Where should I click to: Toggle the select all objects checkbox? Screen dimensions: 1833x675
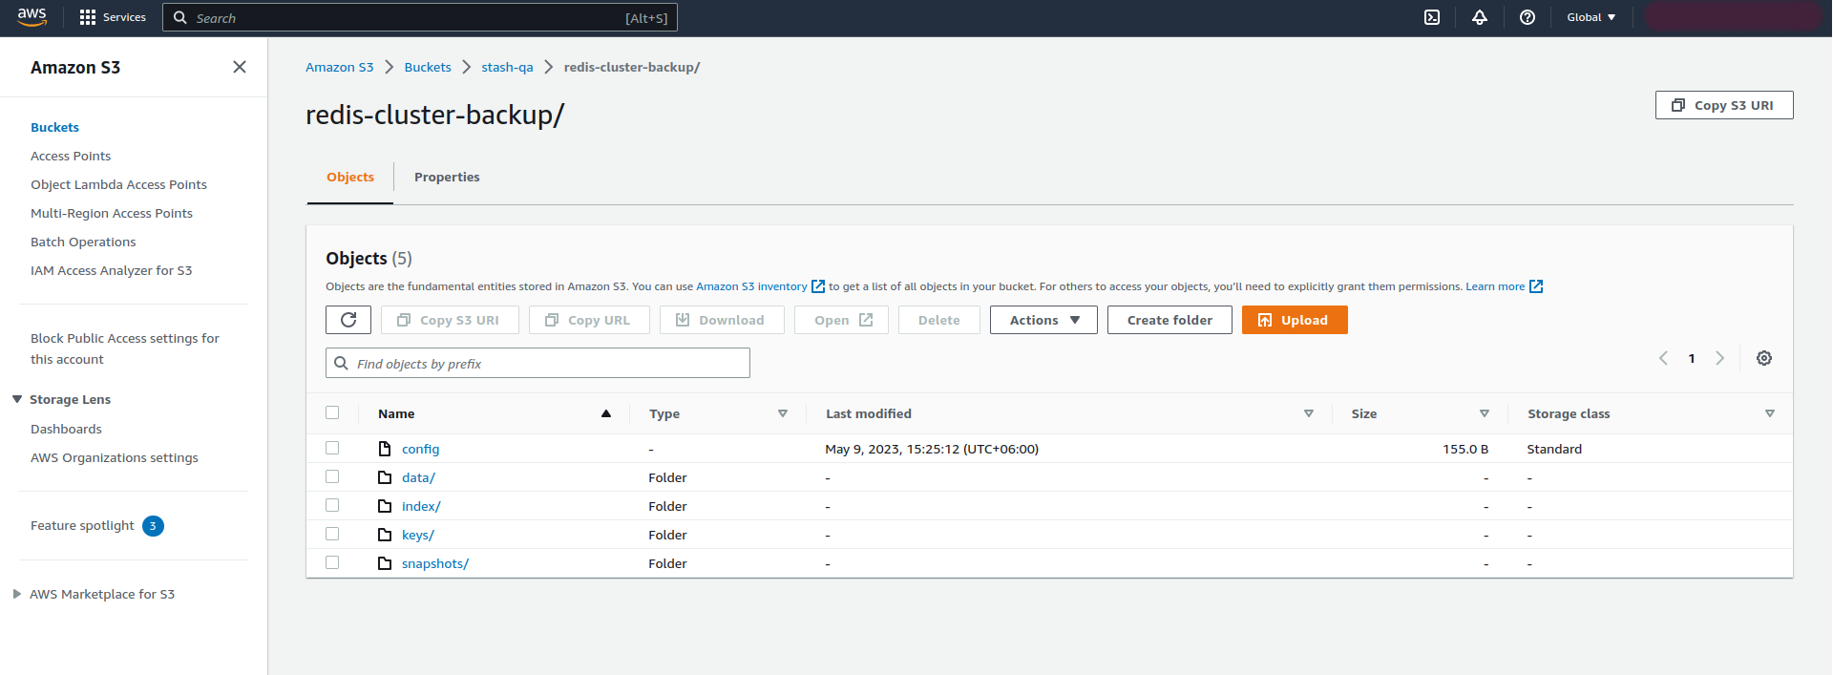(332, 412)
